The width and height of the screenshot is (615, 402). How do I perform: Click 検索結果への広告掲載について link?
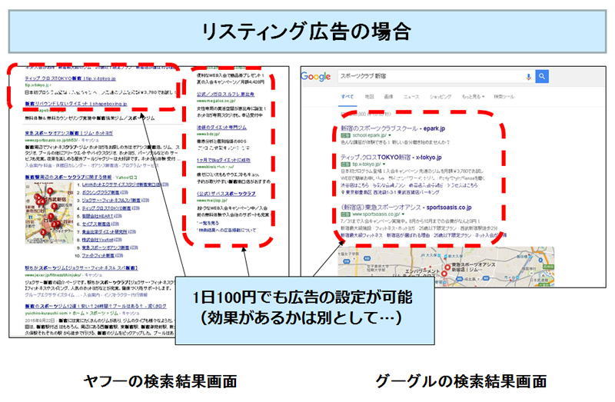pyautogui.click(x=227, y=231)
